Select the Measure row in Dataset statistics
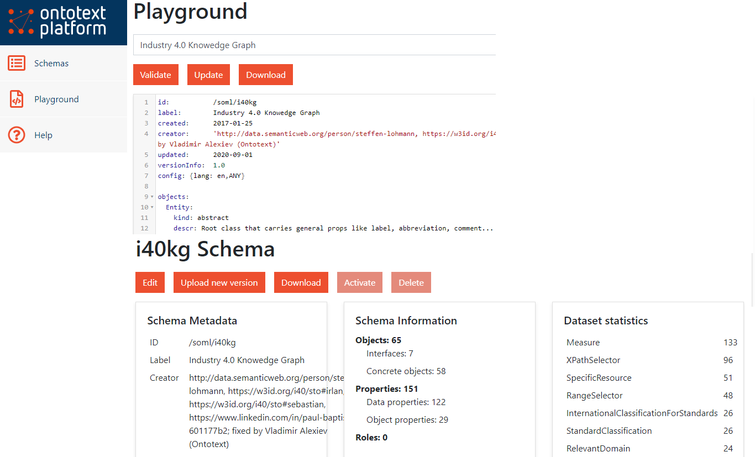 pyautogui.click(x=583, y=343)
